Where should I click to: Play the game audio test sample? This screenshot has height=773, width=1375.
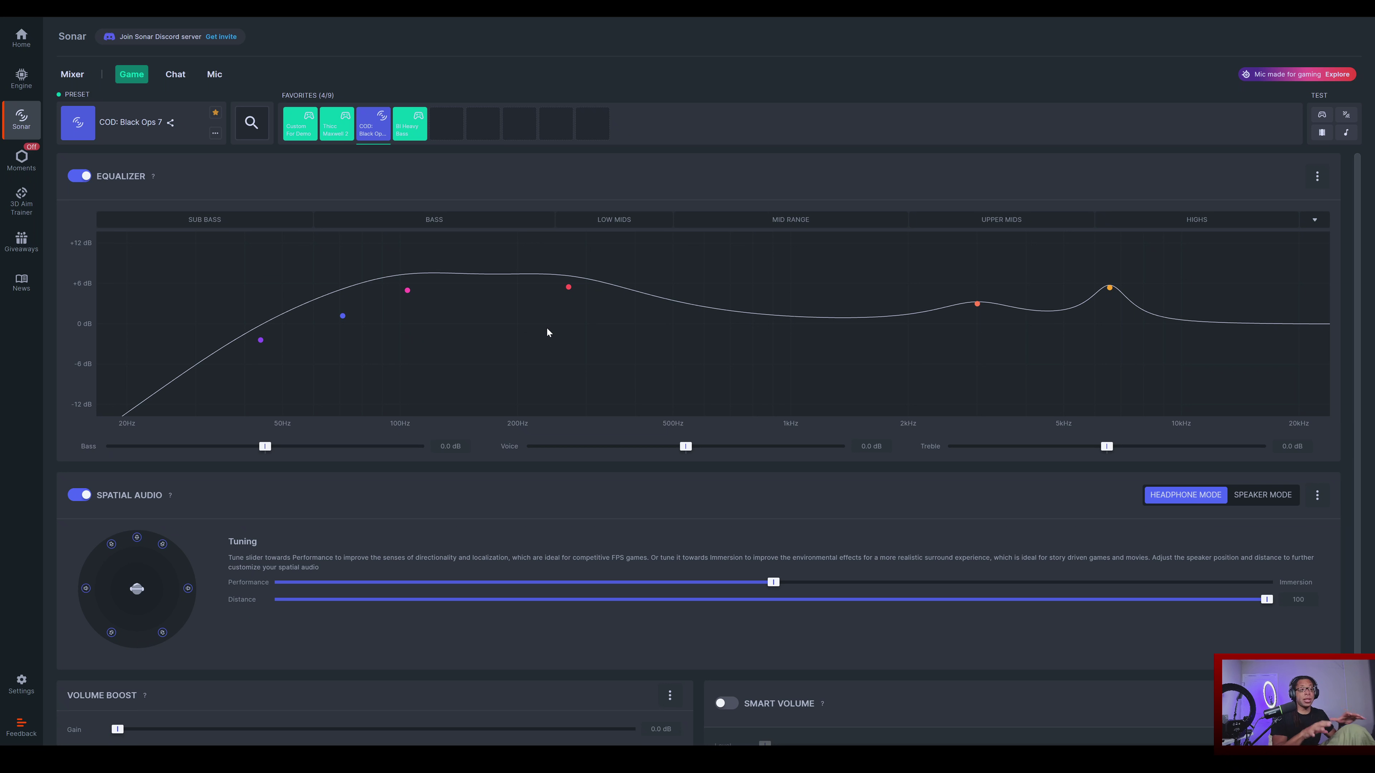pyautogui.click(x=1322, y=114)
